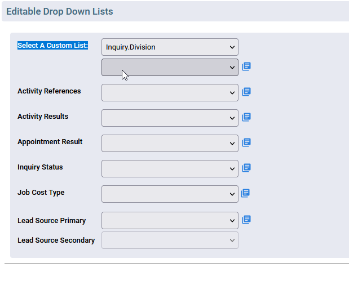Expand the Activity Results dropdown

point(170,118)
